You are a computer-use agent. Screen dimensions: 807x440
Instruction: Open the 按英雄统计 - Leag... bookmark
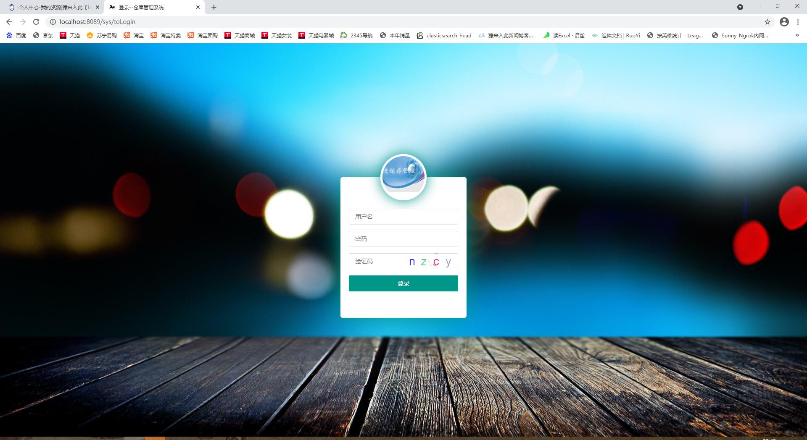pos(675,36)
